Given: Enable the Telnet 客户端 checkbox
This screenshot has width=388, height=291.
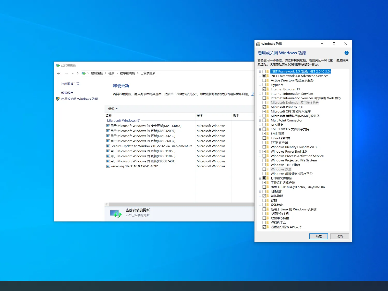Looking at the screenshot, I should pyautogui.click(x=264, y=138).
